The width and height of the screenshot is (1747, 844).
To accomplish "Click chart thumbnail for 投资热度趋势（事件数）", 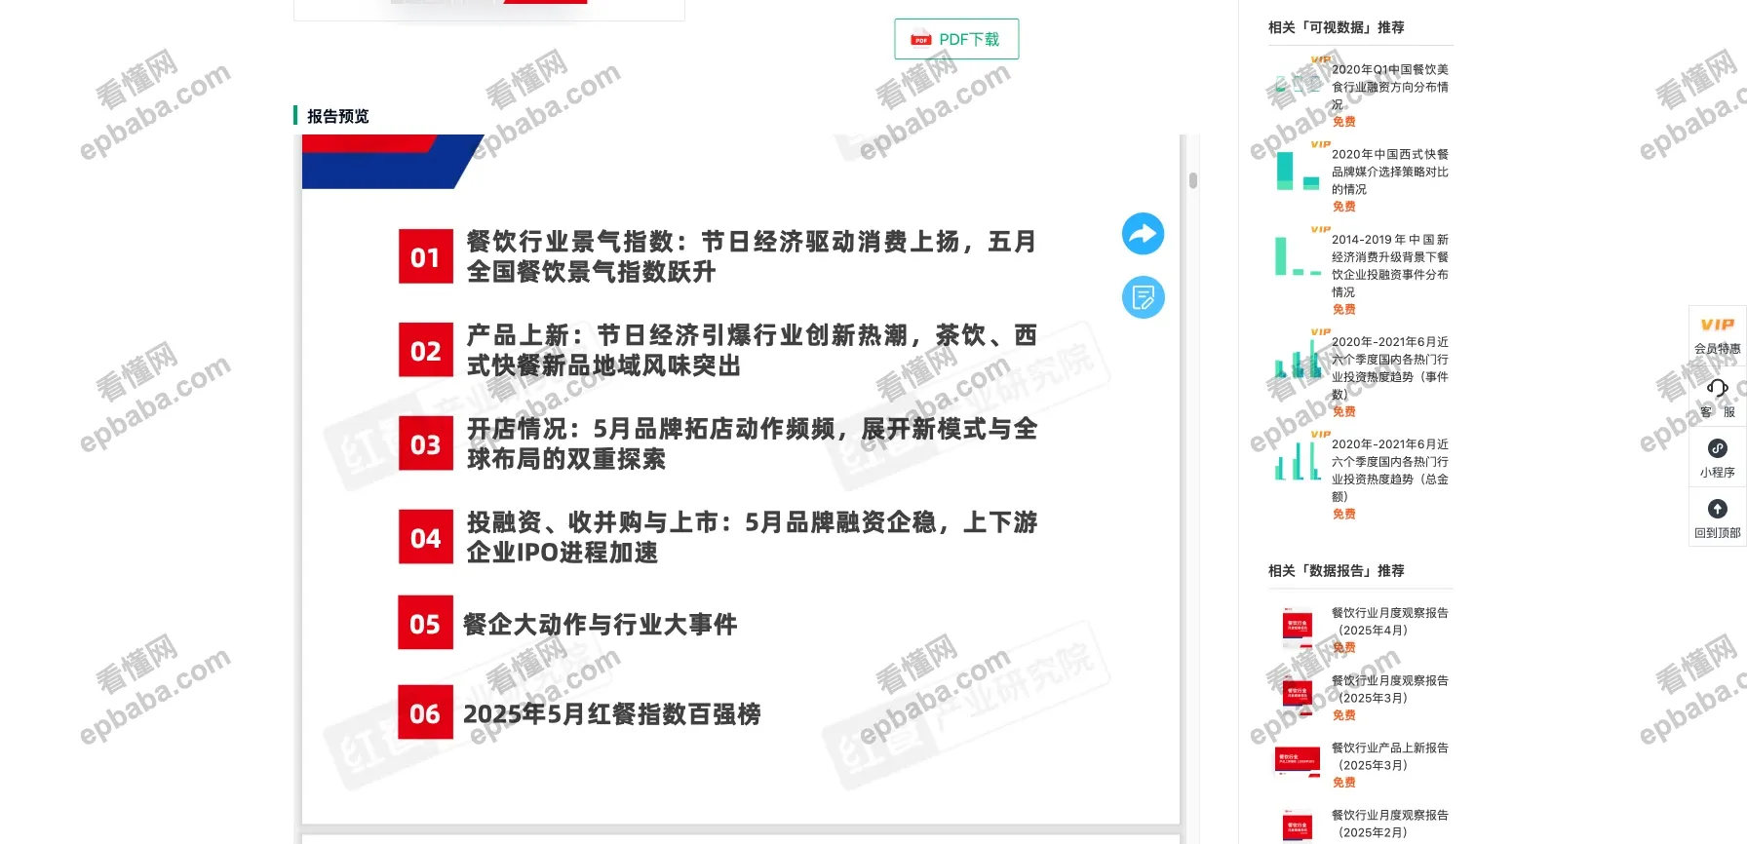I will [1298, 357].
